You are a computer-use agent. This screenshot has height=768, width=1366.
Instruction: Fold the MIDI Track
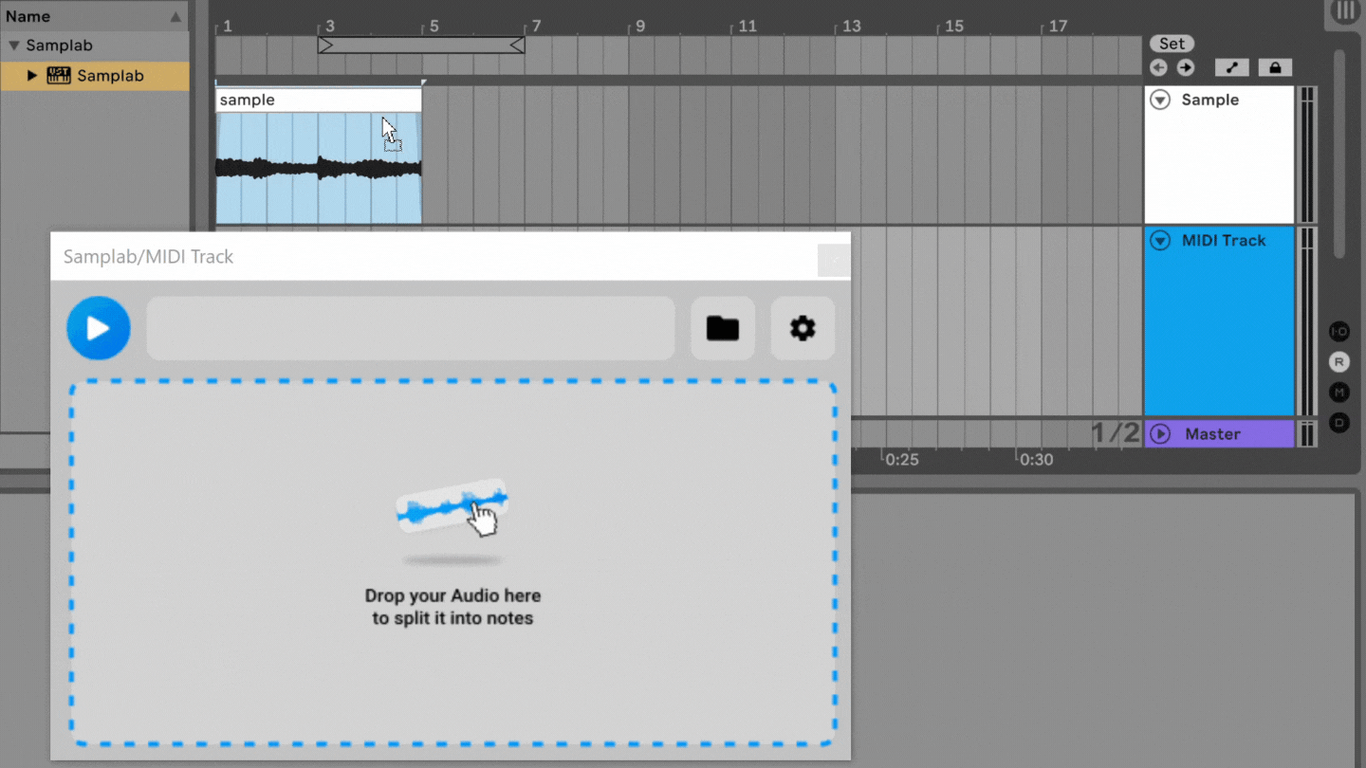[1160, 241]
